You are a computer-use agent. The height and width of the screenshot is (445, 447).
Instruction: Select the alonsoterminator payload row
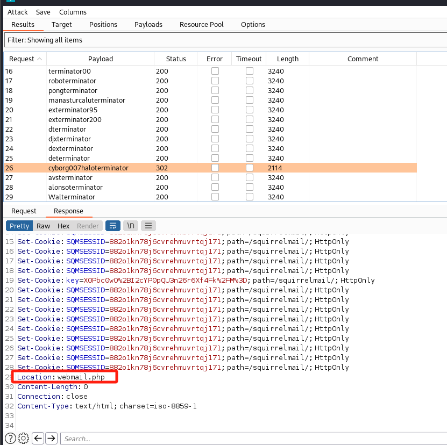210,187
